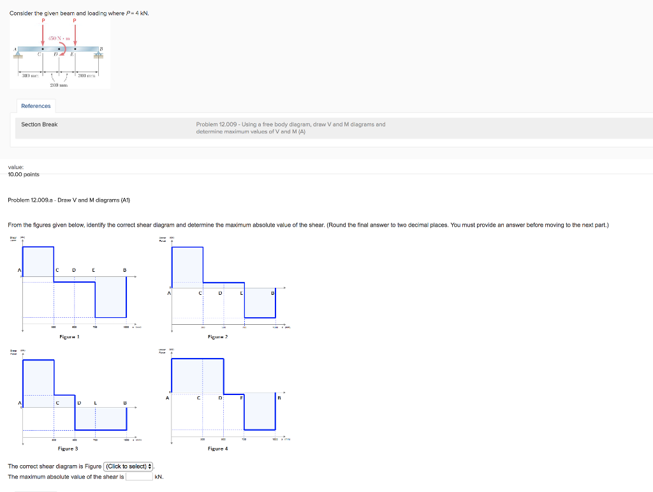
Task: Click the 'Section Break' text
Action: (x=39, y=124)
